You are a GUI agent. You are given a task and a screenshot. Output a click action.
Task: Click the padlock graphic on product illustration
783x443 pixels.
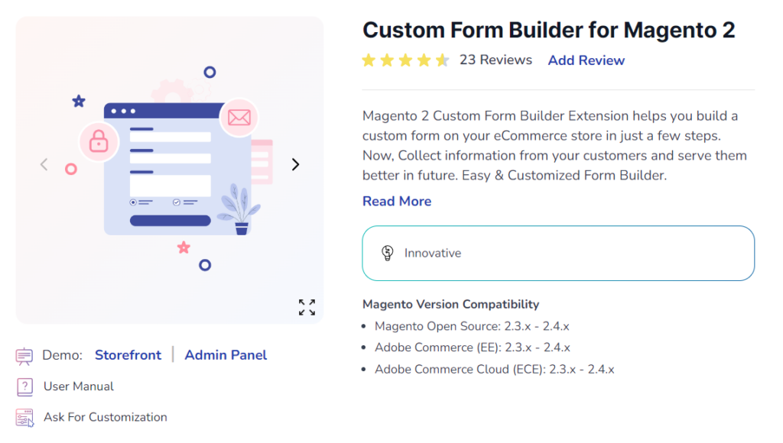99,143
